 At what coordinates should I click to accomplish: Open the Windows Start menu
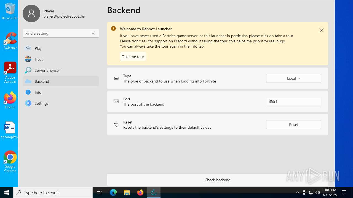click(x=7, y=193)
